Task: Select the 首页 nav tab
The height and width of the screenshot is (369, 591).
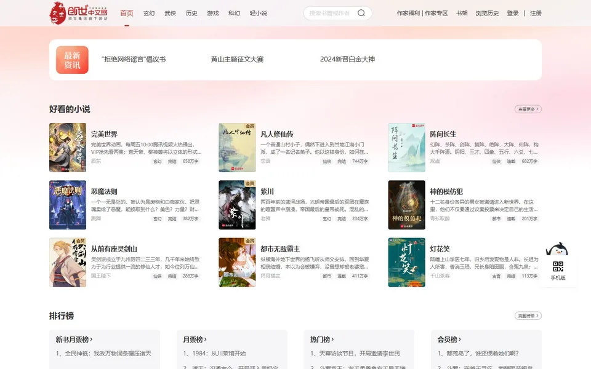Action: tap(127, 13)
